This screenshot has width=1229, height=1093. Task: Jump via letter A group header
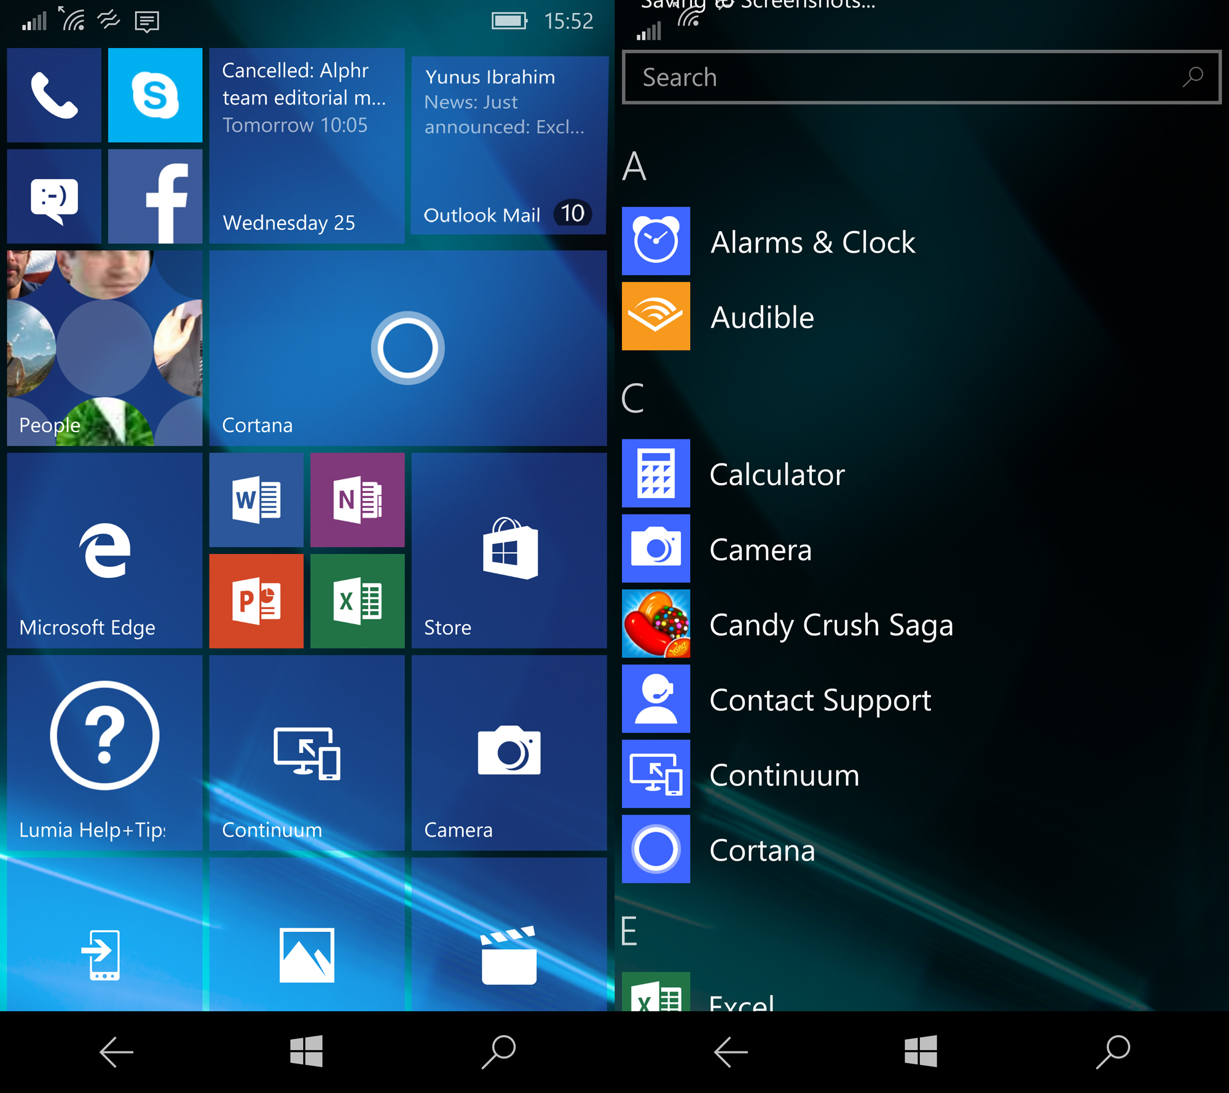(x=634, y=166)
